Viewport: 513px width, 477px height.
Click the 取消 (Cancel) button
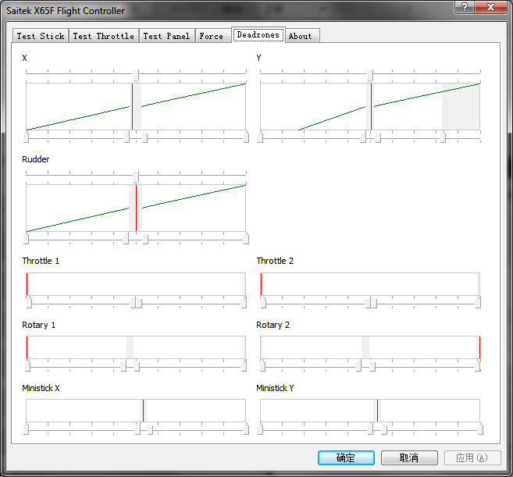pos(409,457)
